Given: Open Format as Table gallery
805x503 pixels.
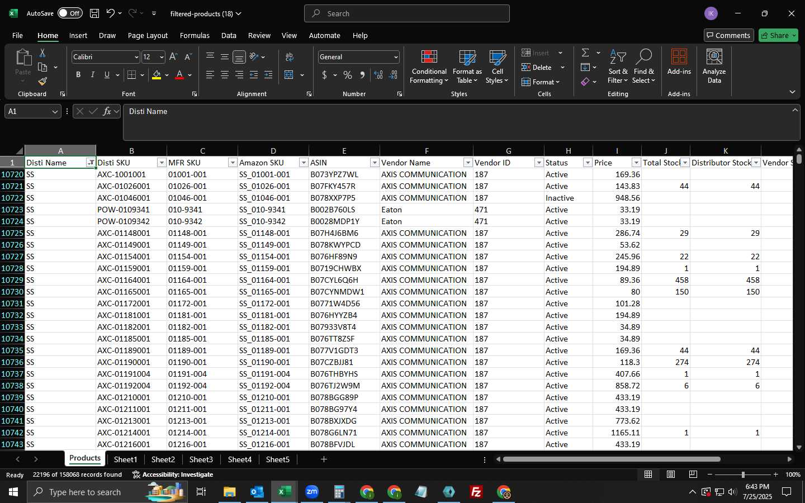Looking at the screenshot, I should tap(467, 68).
